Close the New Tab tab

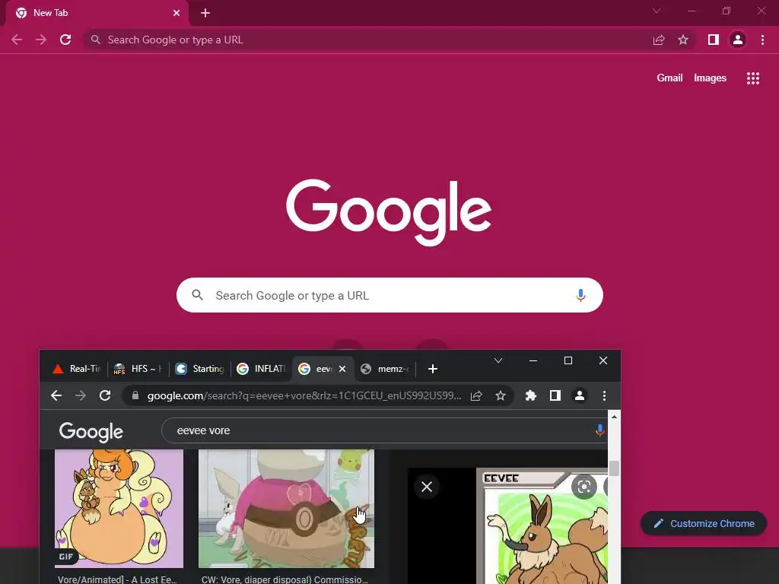point(176,13)
